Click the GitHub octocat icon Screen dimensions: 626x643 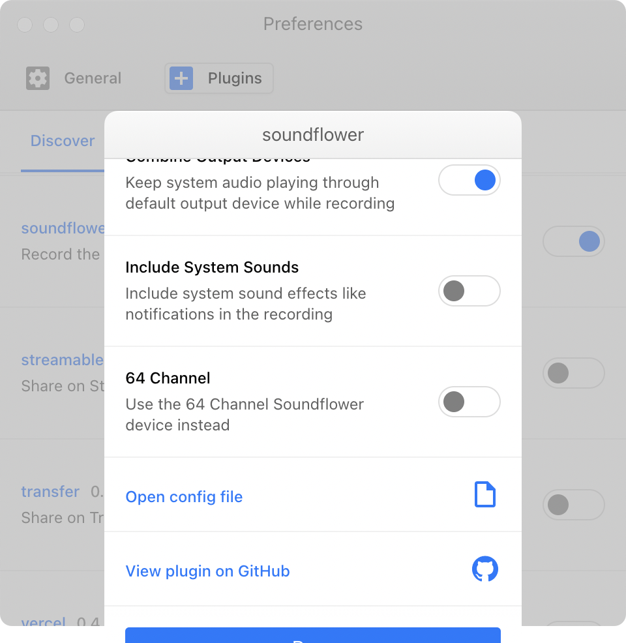tap(485, 569)
